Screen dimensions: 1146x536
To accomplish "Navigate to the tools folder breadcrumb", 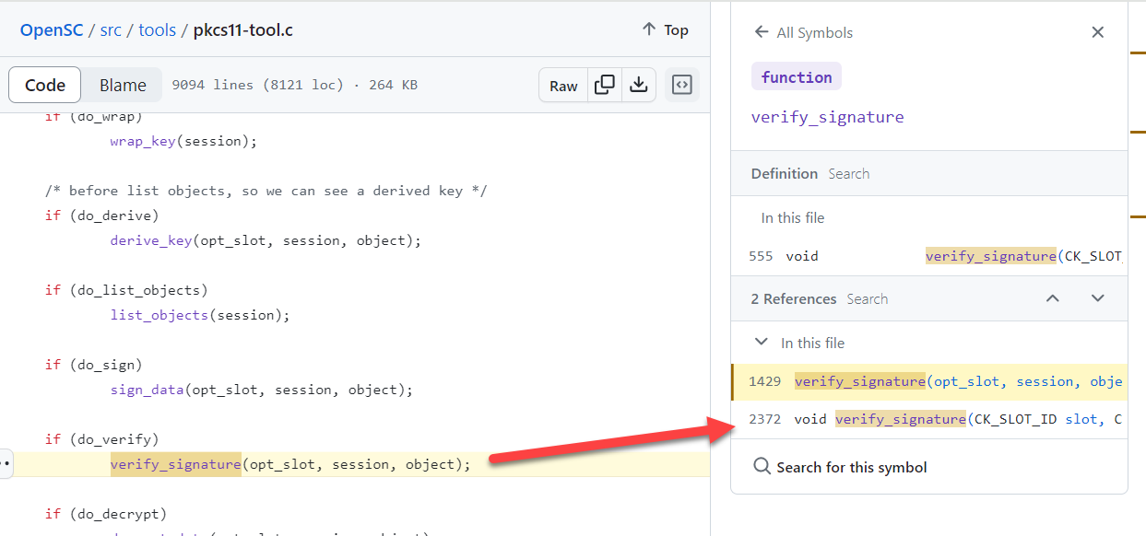I will (157, 30).
